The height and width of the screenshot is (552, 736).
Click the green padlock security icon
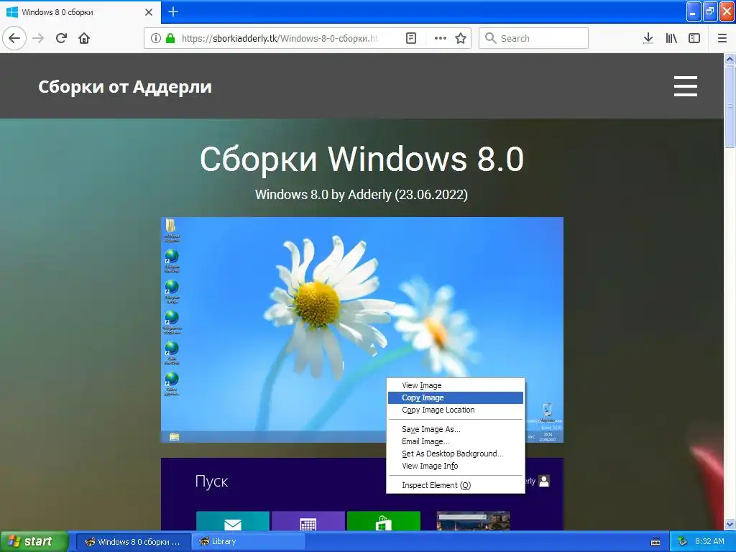click(170, 38)
